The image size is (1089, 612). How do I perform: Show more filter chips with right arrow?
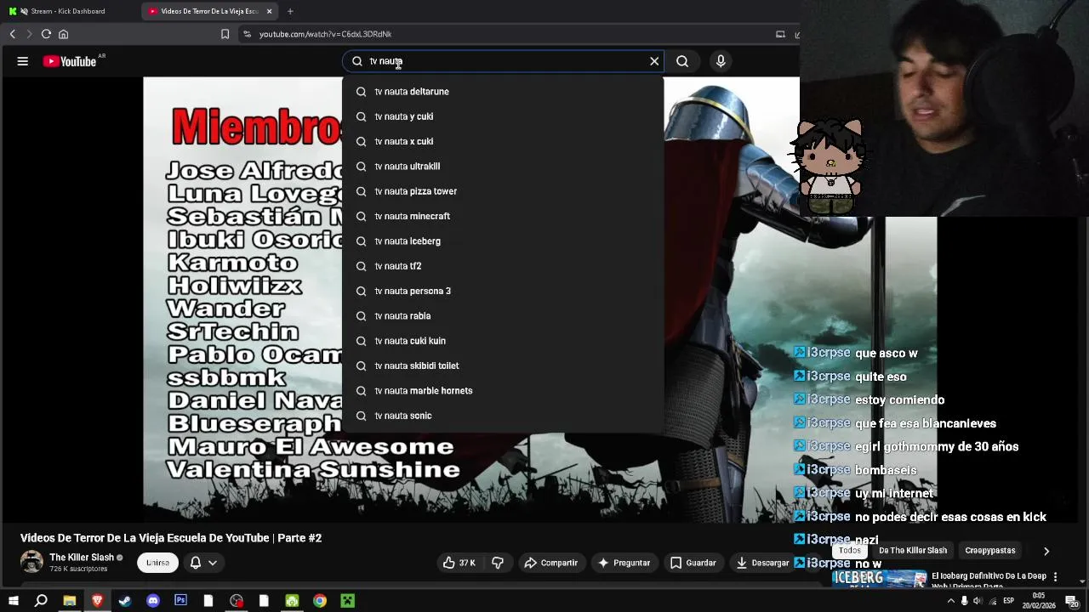(1046, 551)
